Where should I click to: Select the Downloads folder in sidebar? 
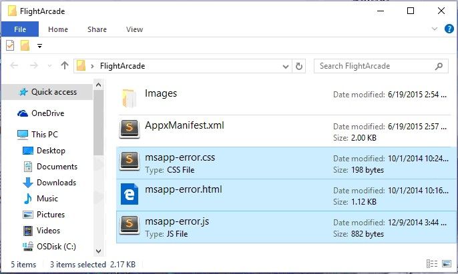tap(56, 183)
